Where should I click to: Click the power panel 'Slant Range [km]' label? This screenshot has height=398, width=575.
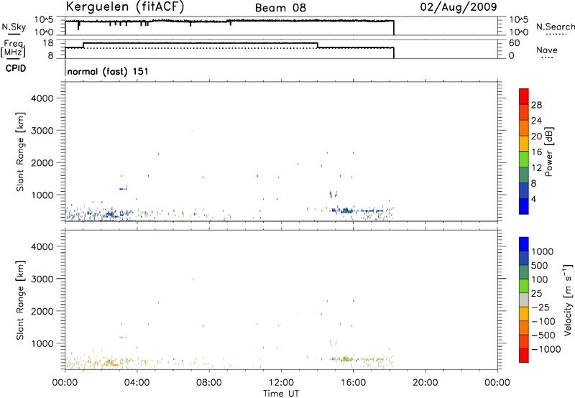20,152
